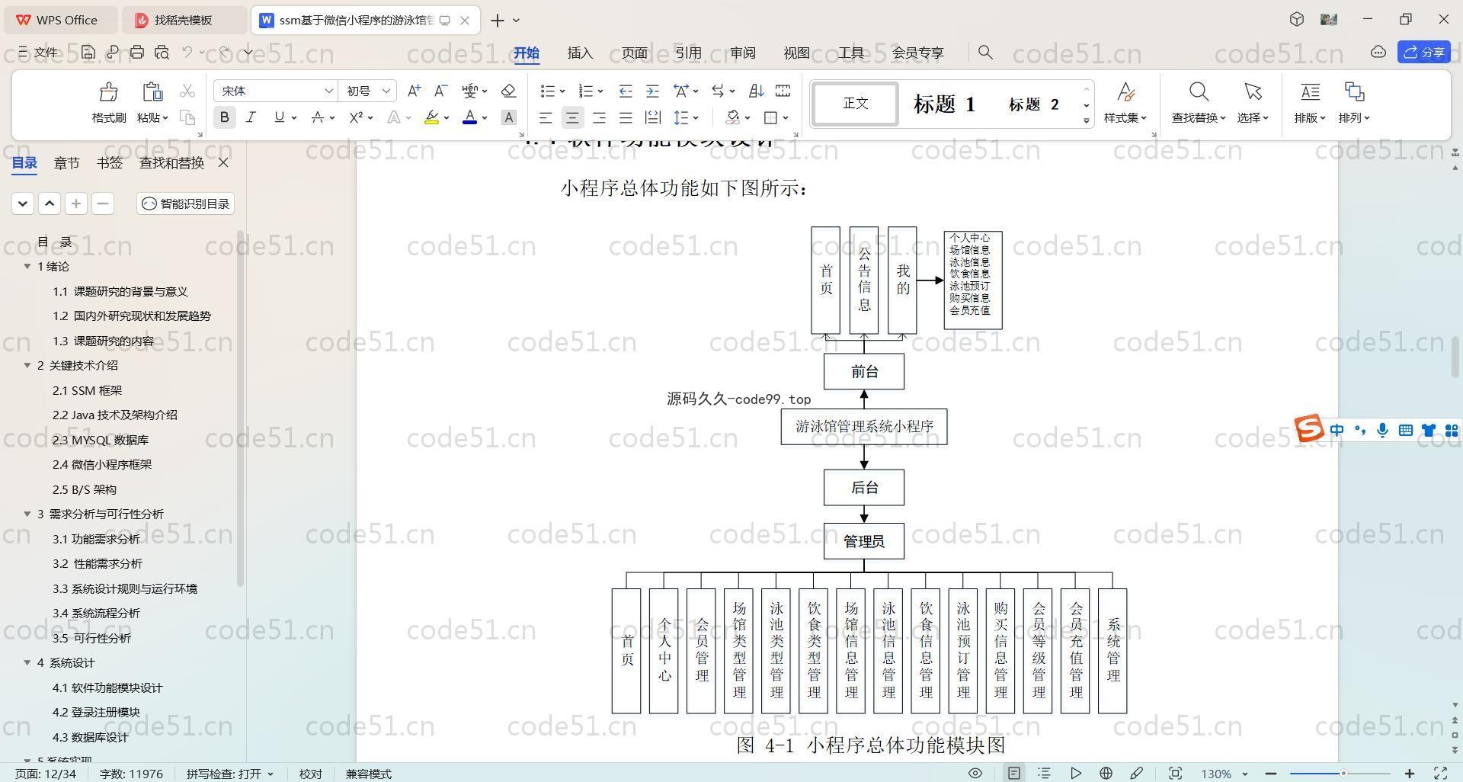Open the 文件 (File) menu
The width and height of the screenshot is (1463, 782).
(38, 52)
